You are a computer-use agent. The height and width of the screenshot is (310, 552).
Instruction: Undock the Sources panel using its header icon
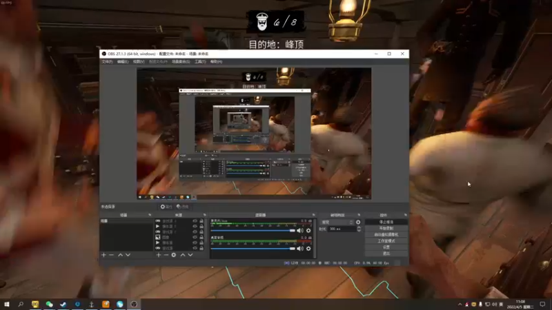tap(204, 215)
